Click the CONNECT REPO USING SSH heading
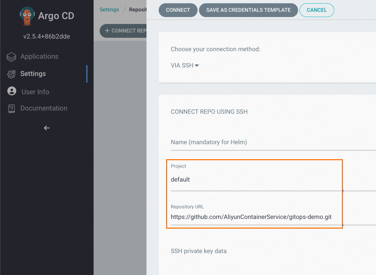376x275 pixels. tap(209, 111)
